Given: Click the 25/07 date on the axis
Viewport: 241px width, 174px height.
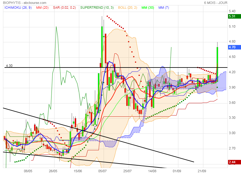Looking at the screenshot, I should click(127, 171).
